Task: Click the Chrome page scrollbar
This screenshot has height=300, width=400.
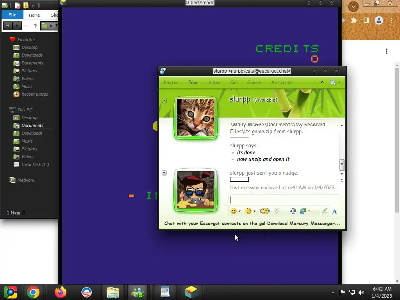Action: [397, 140]
